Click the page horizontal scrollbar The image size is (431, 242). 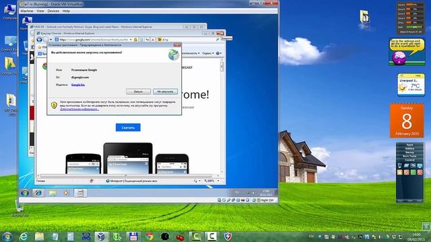pyautogui.click(x=126, y=175)
